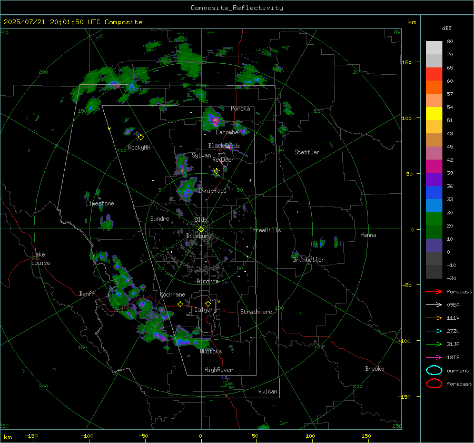Click the Innisfail city label

pyautogui.click(x=213, y=191)
